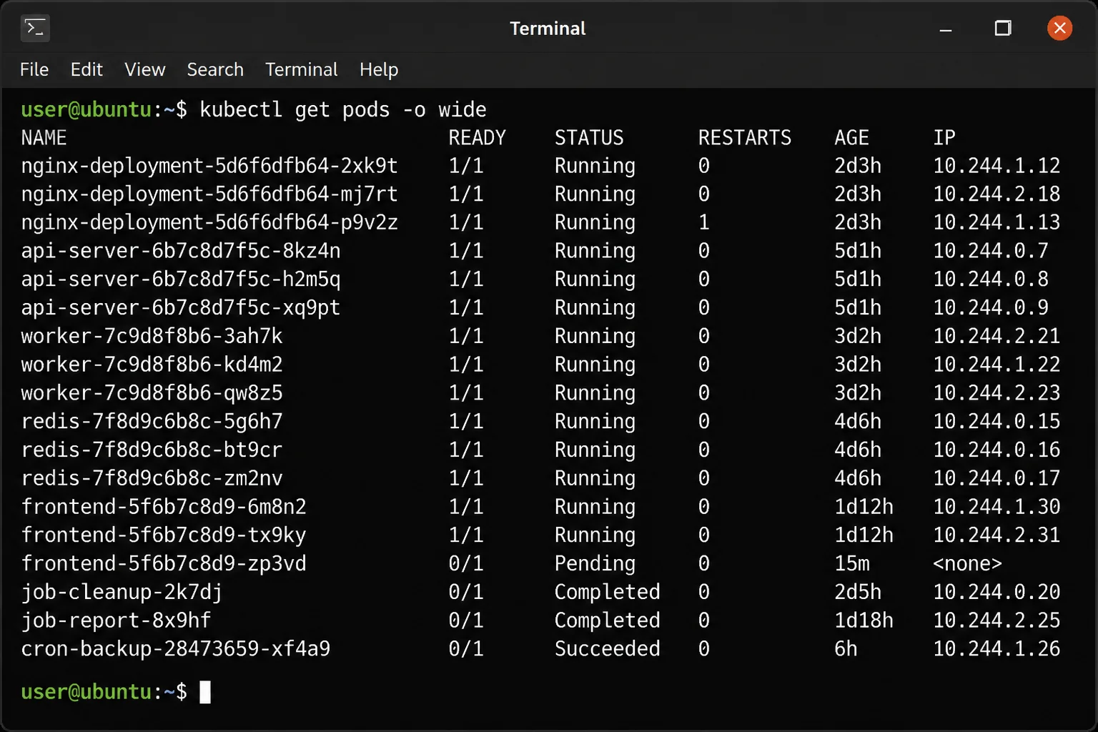Click the <none> IP value
This screenshot has width=1098, height=732.
(967, 564)
